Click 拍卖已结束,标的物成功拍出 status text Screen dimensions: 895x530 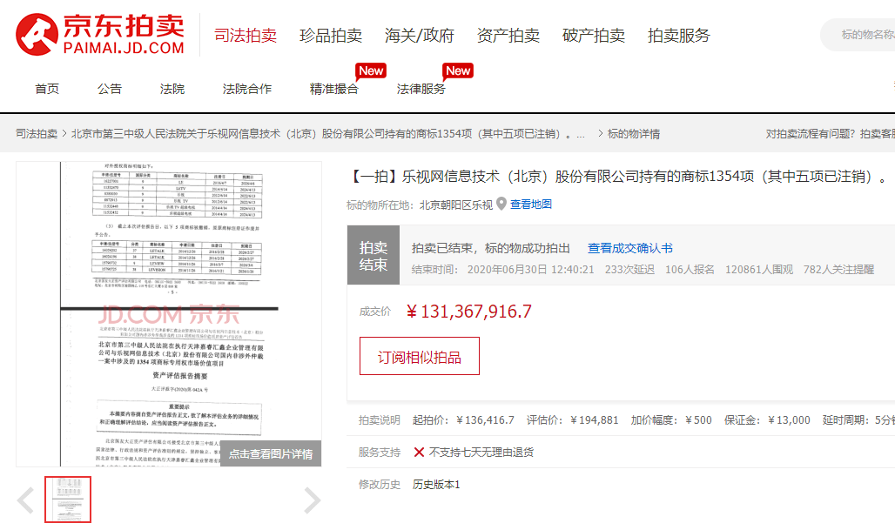[491, 248]
